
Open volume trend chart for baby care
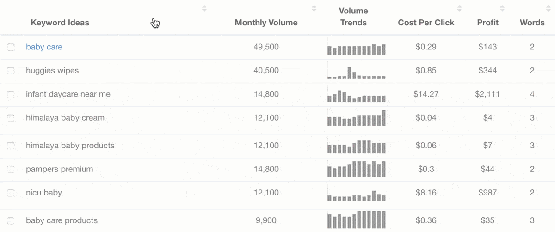pyautogui.click(x=356, y=49)
